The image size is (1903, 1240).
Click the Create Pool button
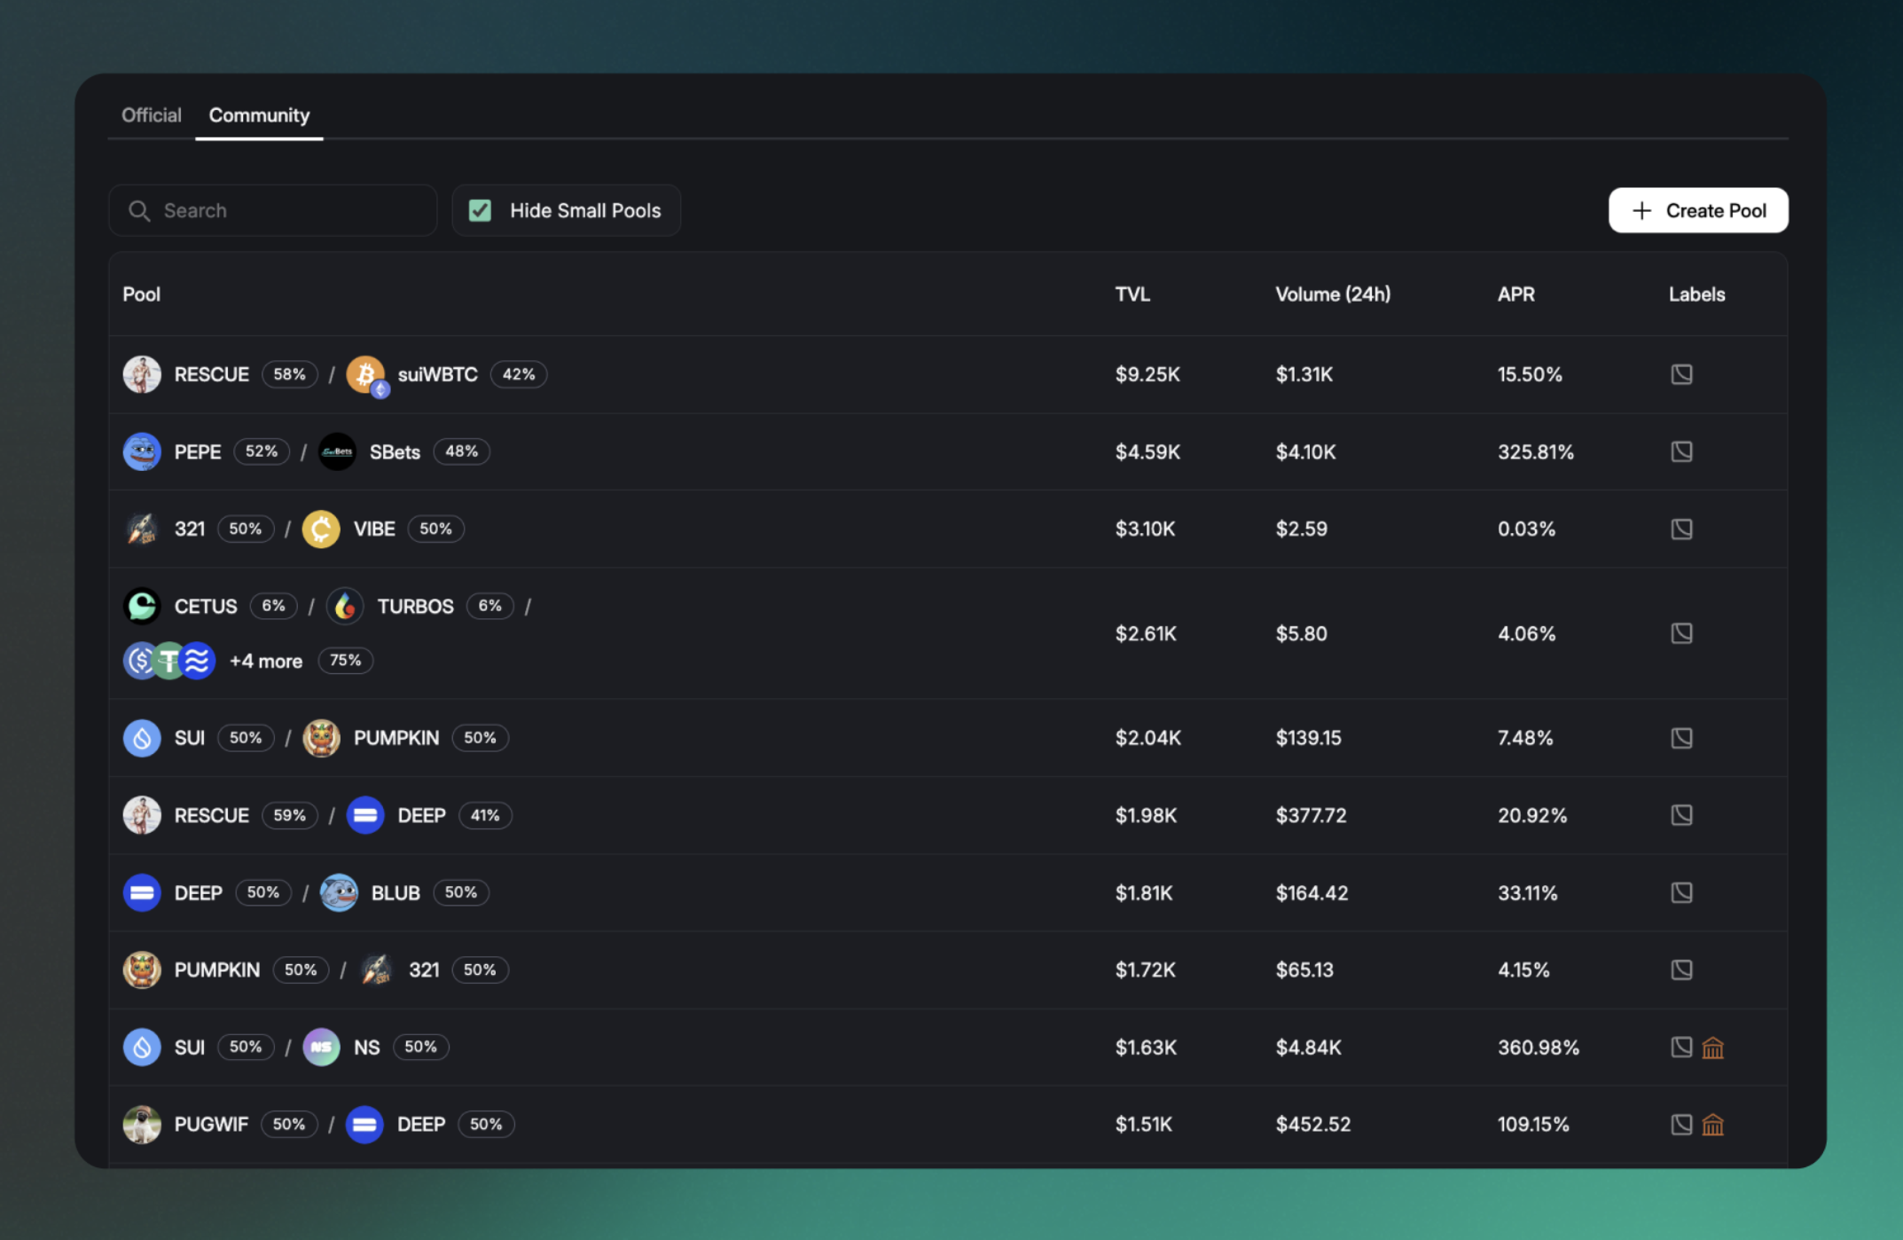coord(1697,211)
